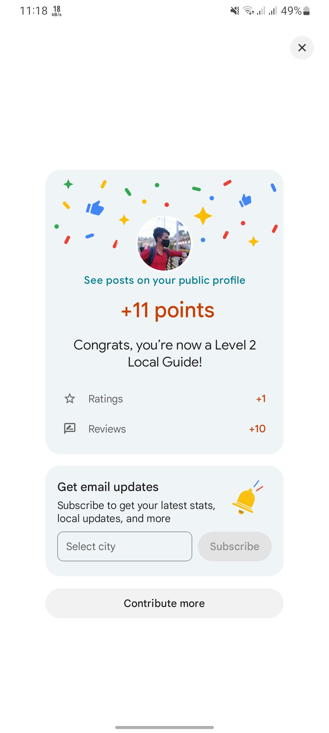Viewport: 329px width, 733px height.
Task: Open 'See posts on your public profile'
Action: point(164,280)
